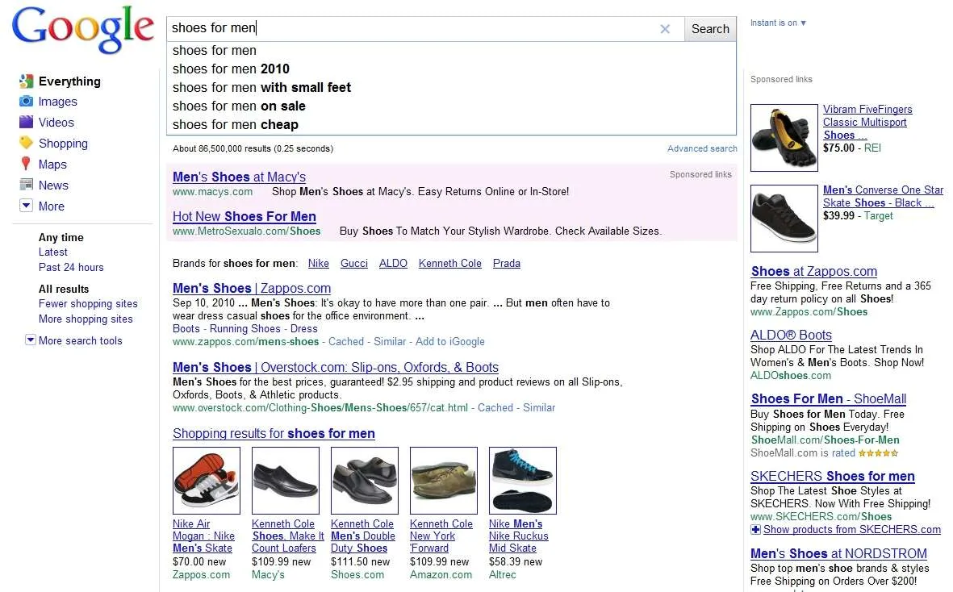
Task: Click Add to iGoogle link
Action: (449, 342)
